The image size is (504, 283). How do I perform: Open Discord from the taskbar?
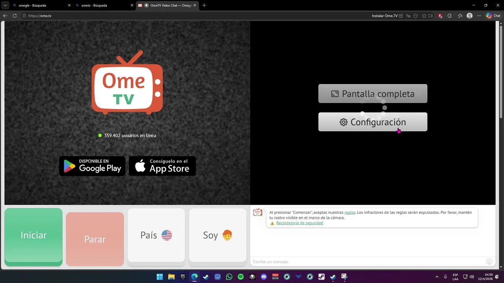(264, 277)
